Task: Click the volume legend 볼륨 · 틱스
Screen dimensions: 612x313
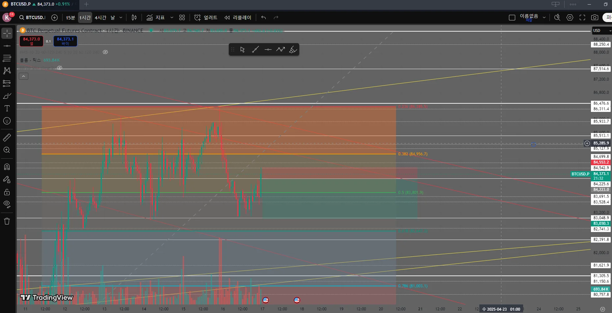Action: click(30, 60)
